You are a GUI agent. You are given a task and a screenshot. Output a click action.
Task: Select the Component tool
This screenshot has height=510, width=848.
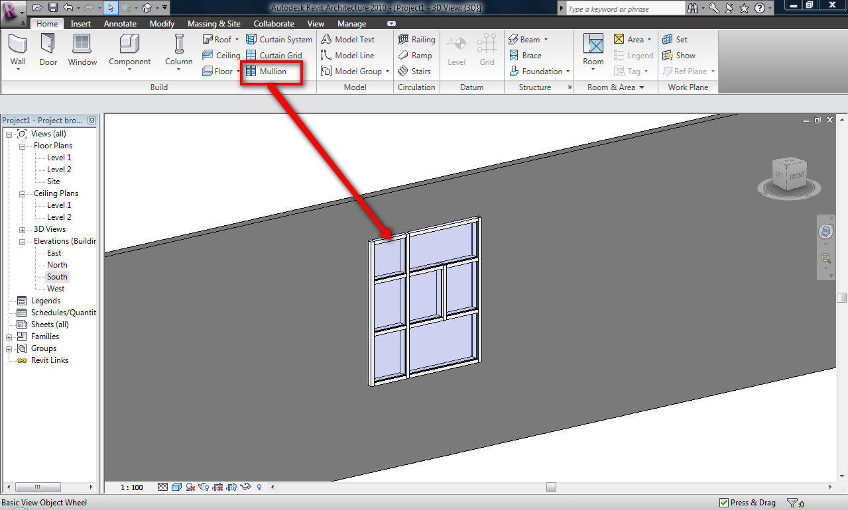(130, 52)
